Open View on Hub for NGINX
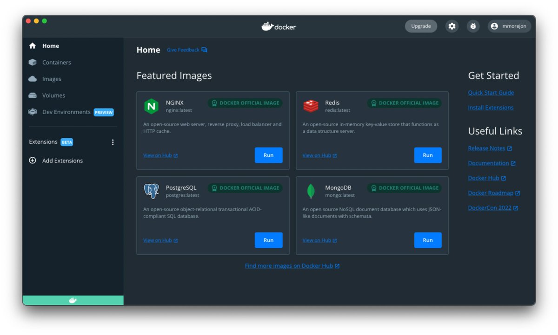This screenshot has width=558, height=335. coord(160,155)
